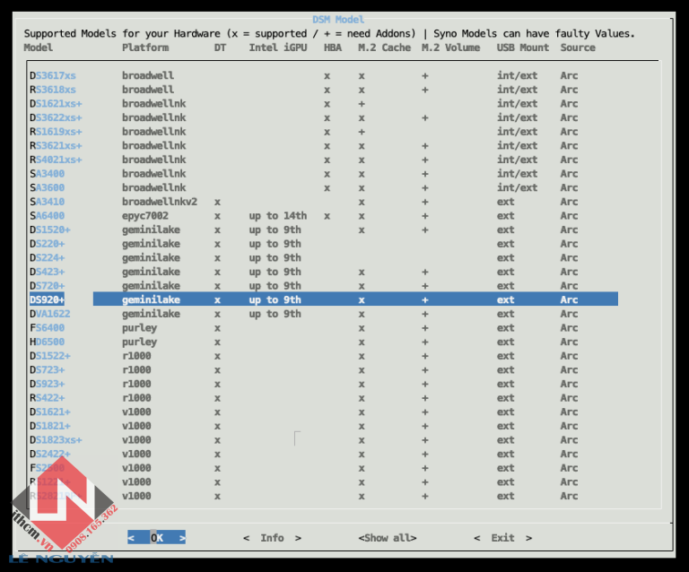The height and width of the screenshot is (572, 689).
Task: Exit the DSM Model dialog
Action: (502, 538)
